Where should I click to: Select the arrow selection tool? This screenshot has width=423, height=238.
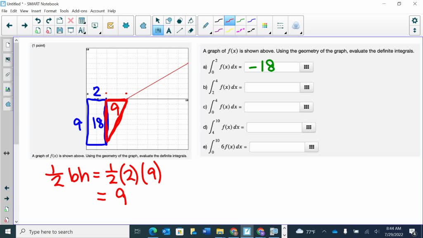(157, 20)
